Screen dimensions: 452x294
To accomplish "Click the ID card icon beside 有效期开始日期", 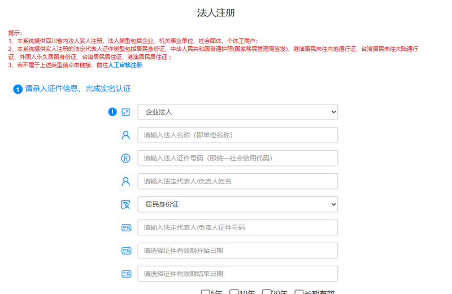I will [126, 251].
